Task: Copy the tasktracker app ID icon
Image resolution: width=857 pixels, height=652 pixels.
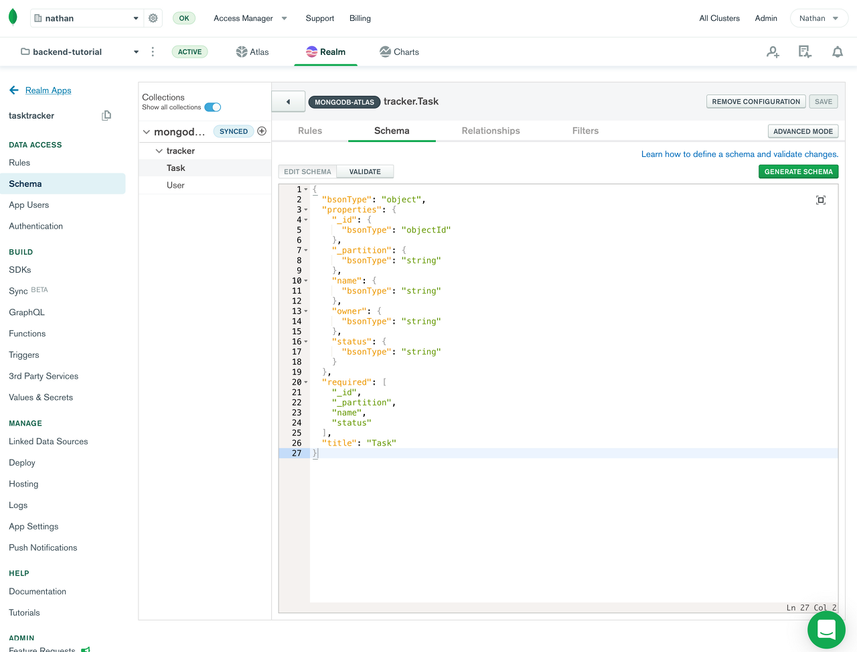Action: [x=106, y=115]
